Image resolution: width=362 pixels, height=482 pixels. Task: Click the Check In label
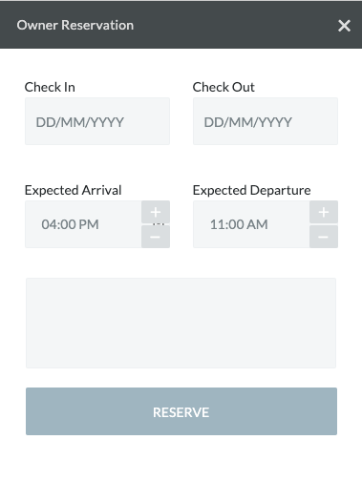(x=50, y=87)
